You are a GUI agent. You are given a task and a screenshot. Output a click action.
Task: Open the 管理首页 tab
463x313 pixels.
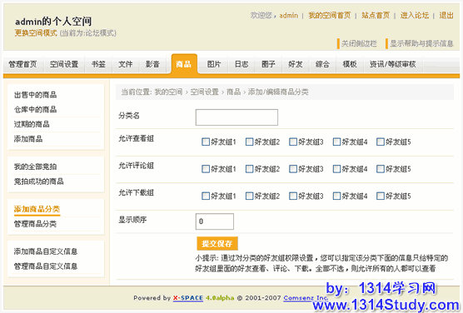pos(22,64)
